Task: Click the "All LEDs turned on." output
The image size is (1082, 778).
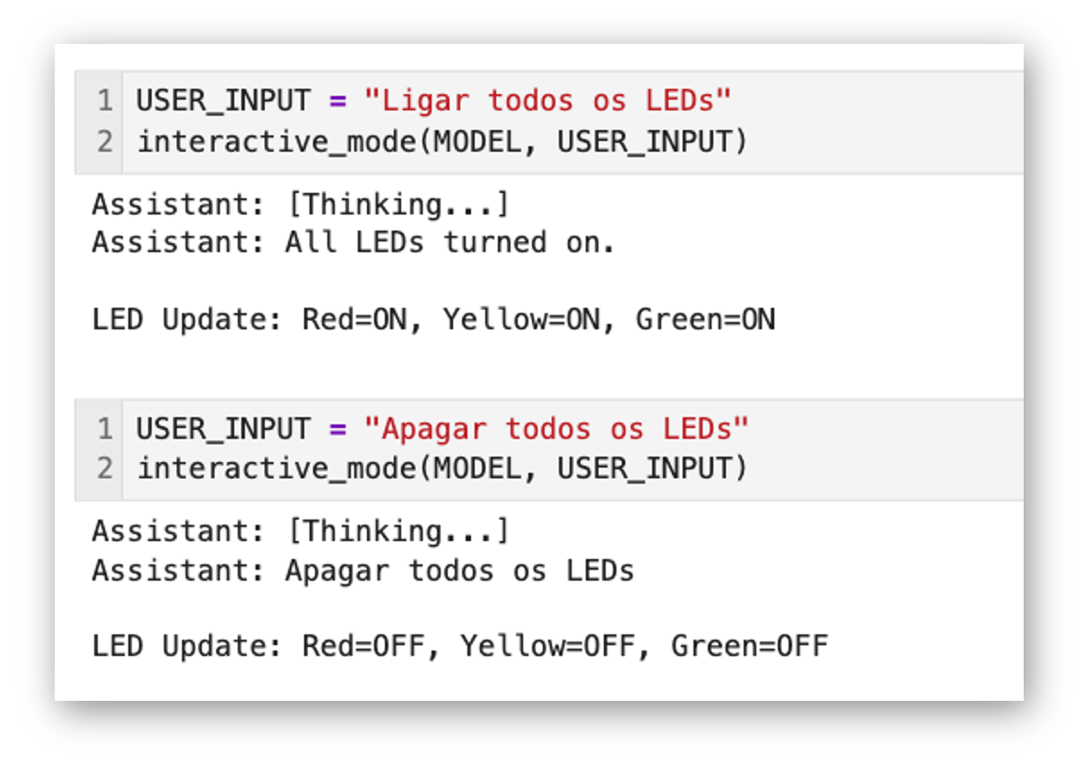Action: click(449, 242)
